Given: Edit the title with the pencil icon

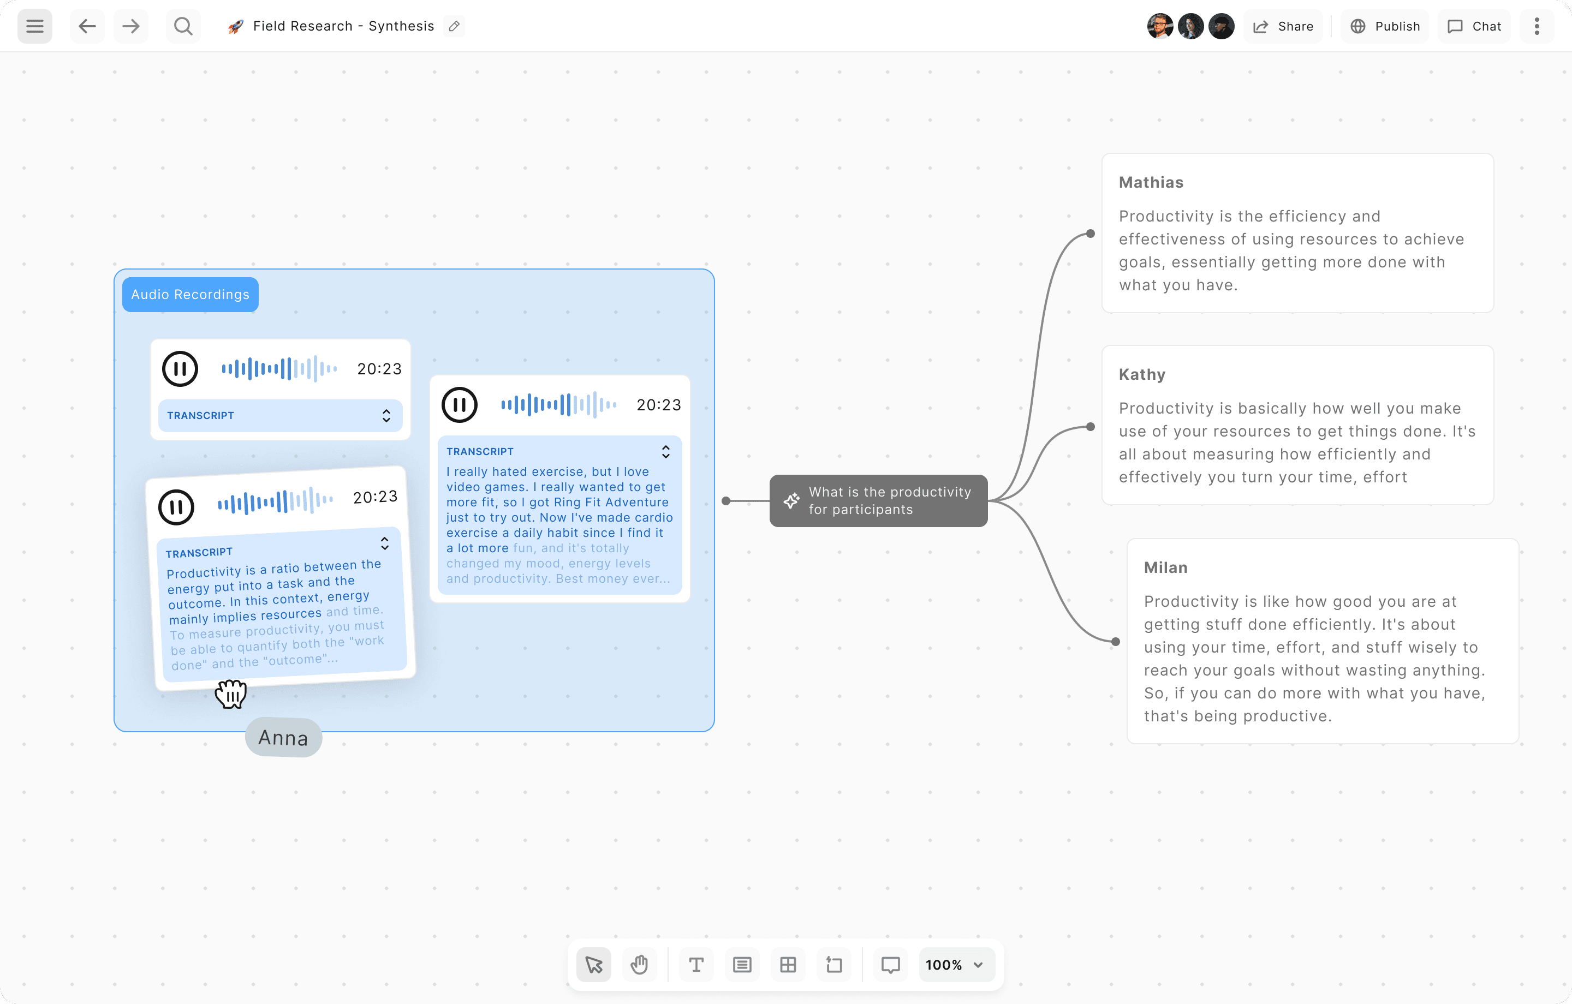Looking at the screenshot, I should pyautogui.click(x=454, y=26).
